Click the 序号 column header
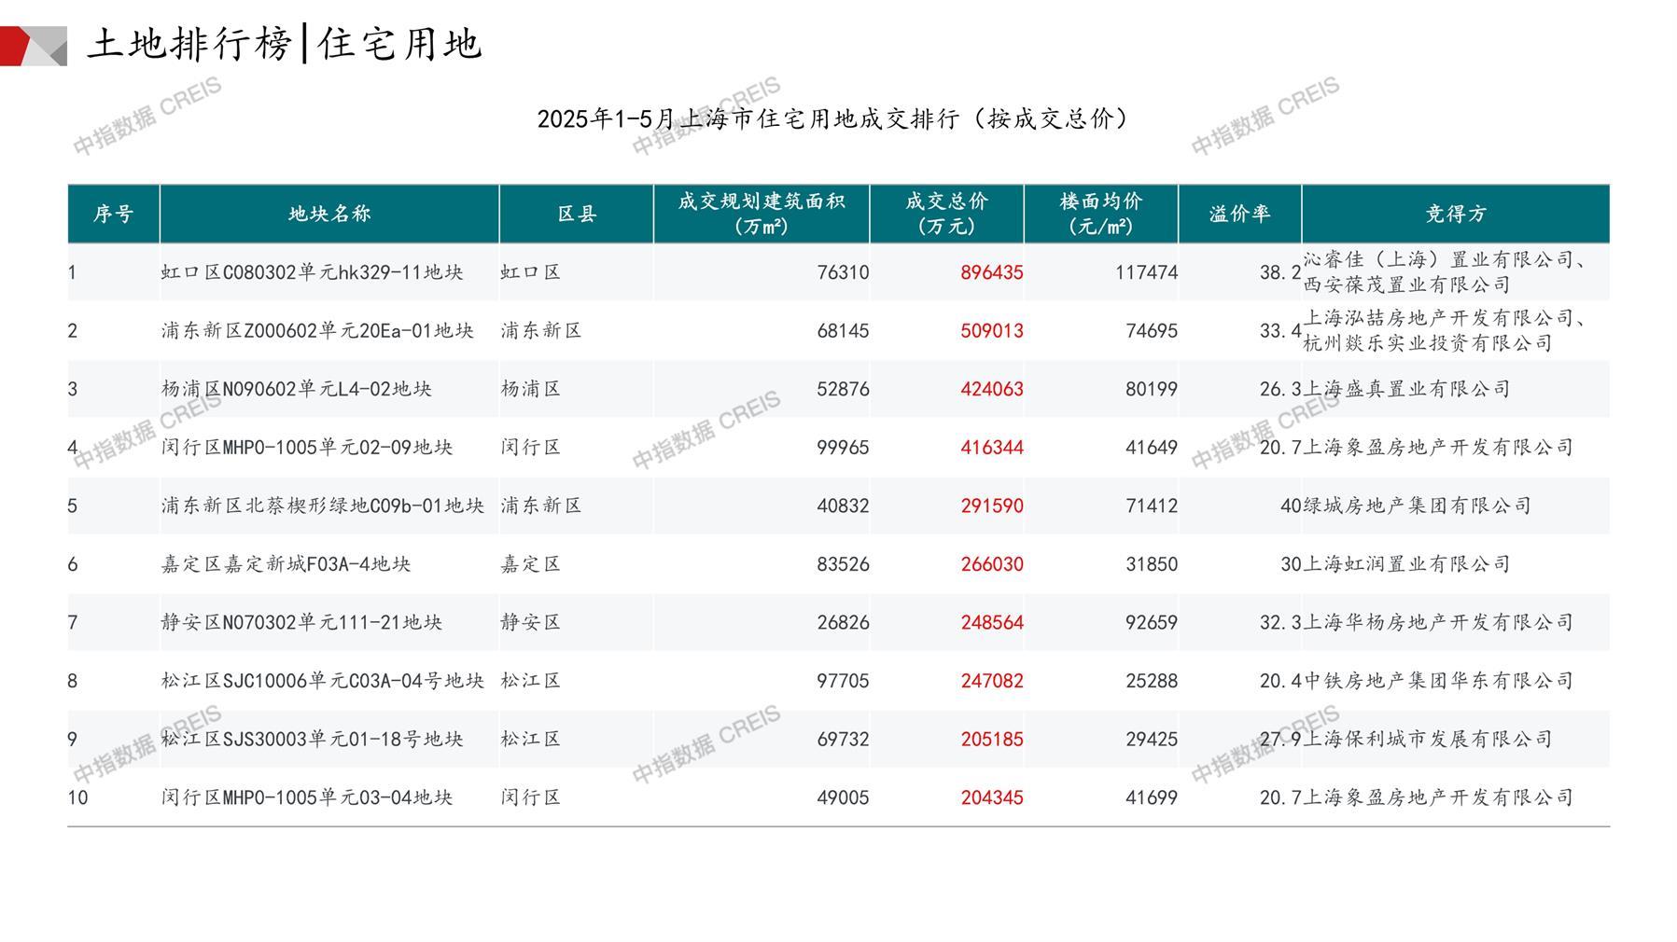 (113, 214)
